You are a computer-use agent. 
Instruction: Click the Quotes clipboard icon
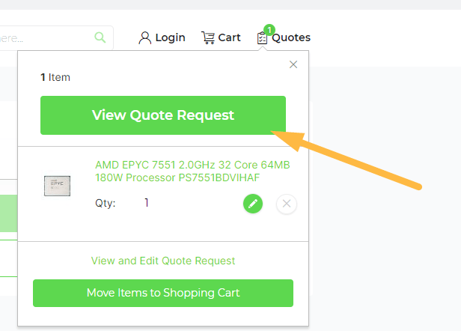tap(262, 38)
